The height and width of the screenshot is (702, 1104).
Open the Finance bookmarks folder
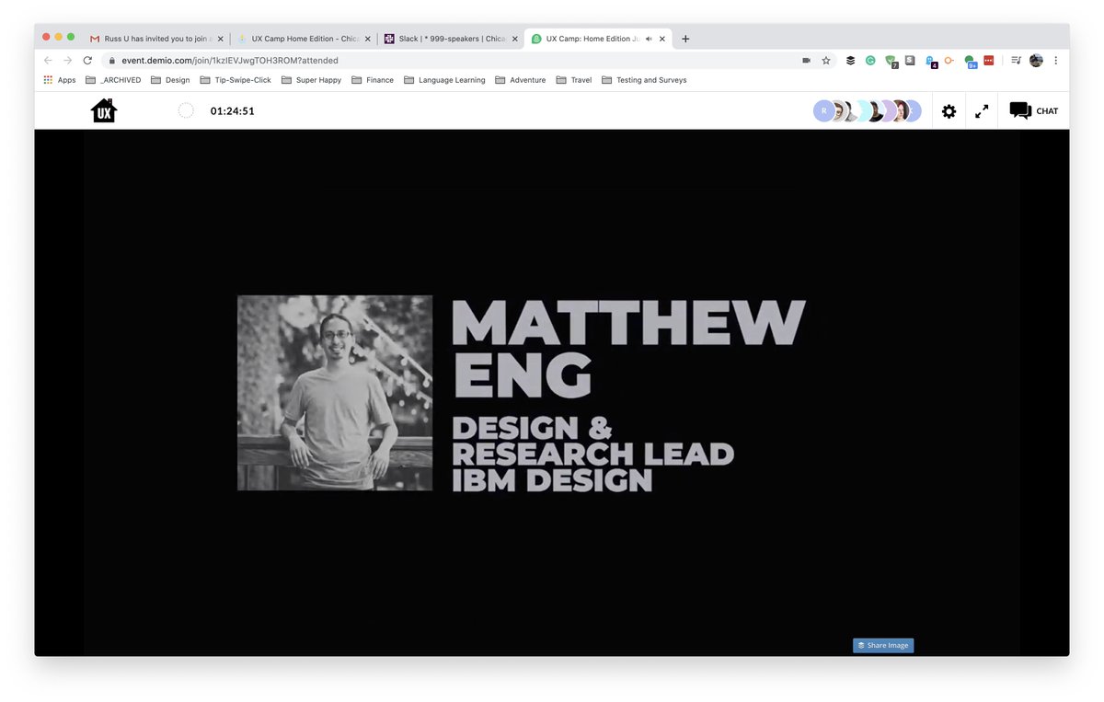(373, 80)
